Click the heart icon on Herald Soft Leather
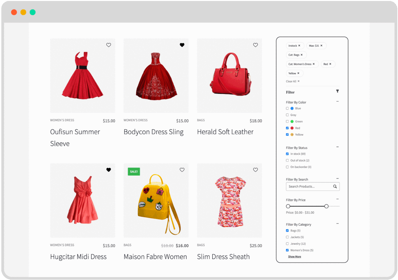This screenshot has width=398, height=280. pos(255,45)
